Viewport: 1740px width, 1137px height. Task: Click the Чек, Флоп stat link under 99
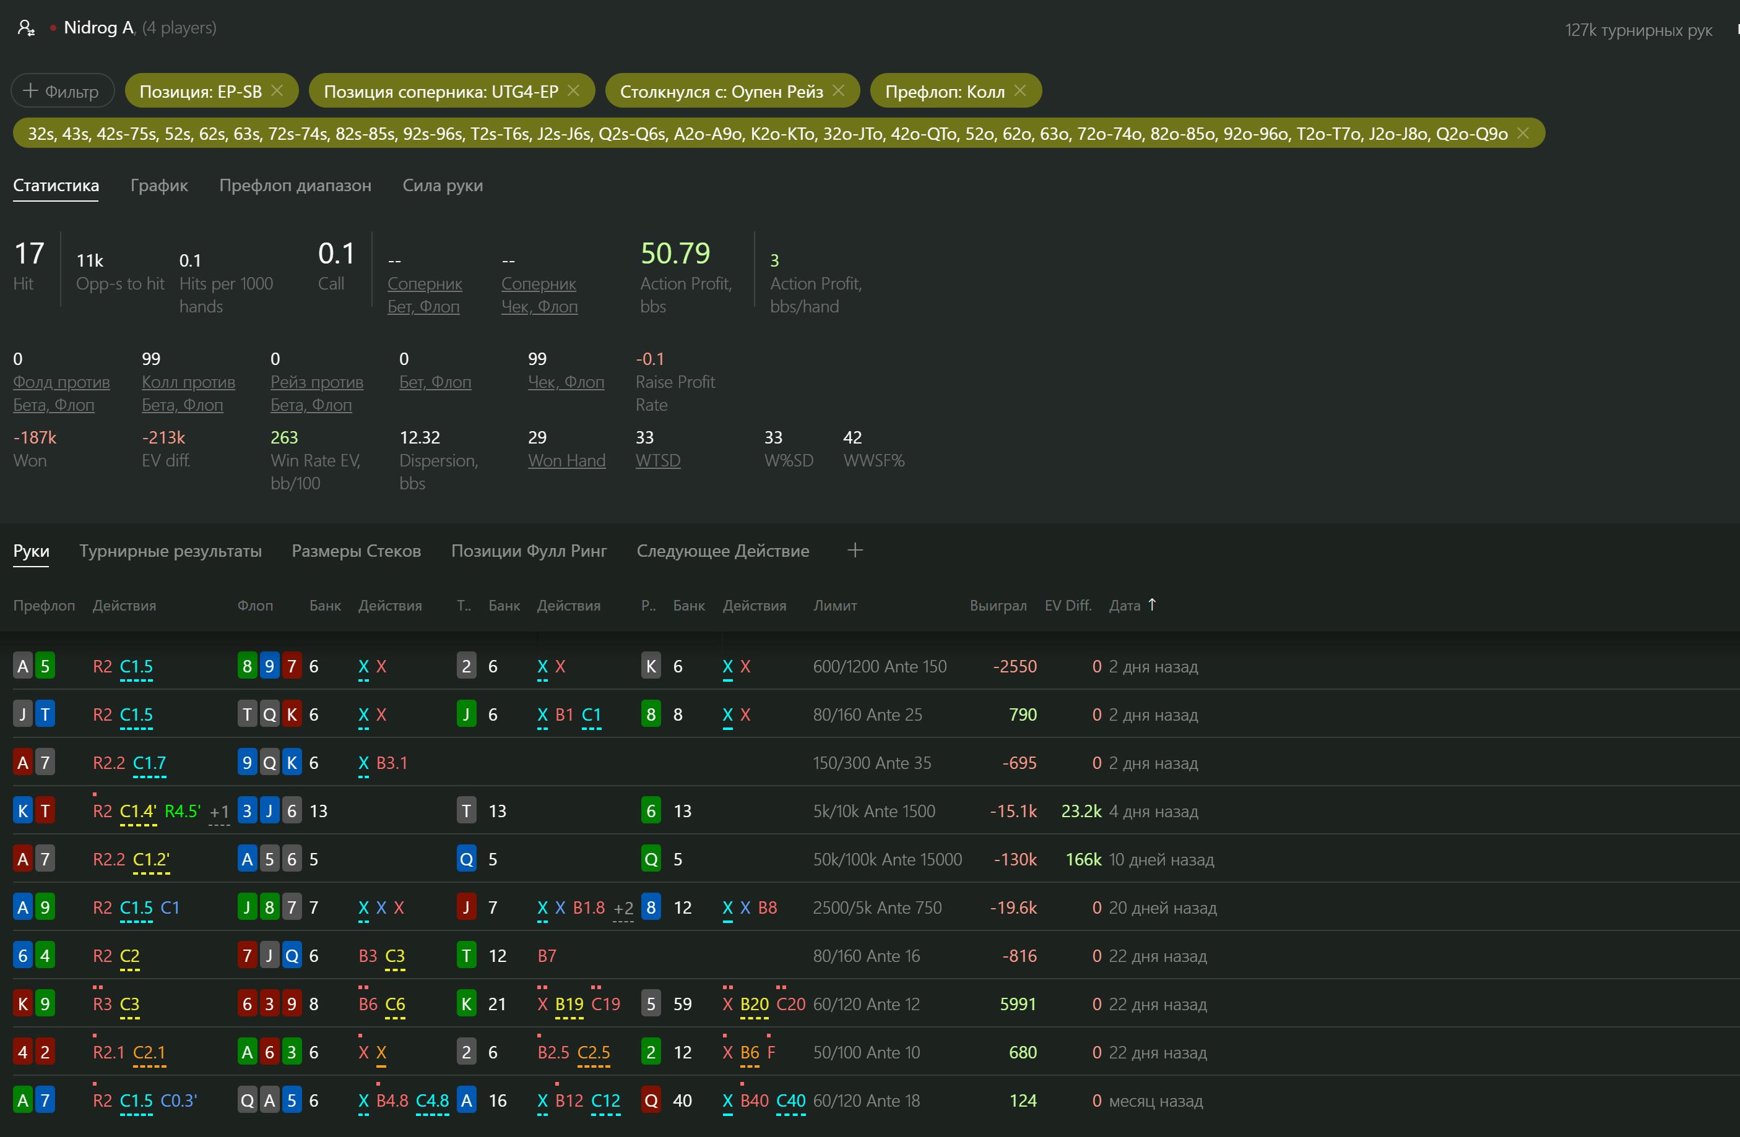point(566,382)
